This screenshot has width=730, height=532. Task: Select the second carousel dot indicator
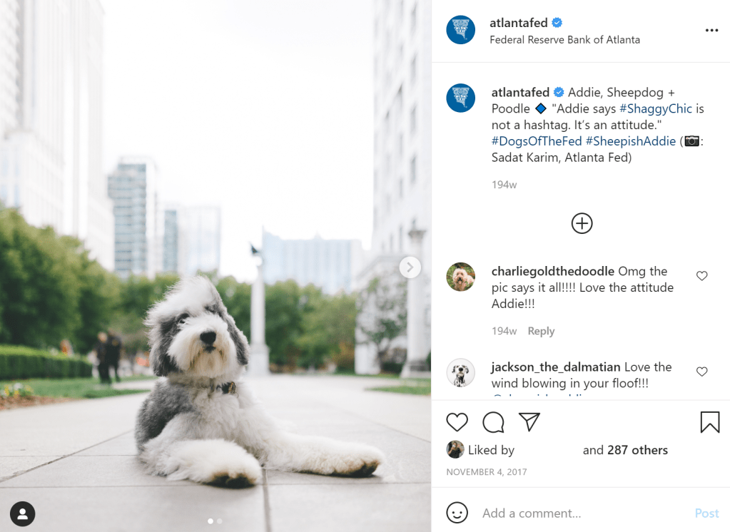coord(220,521)
